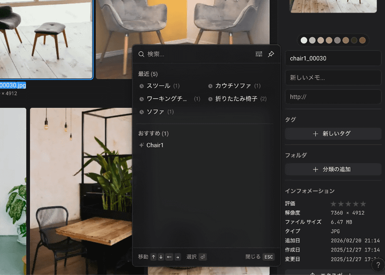Click the plus icon in 分類の追加
This screenshot has height=275, width=385.
click(x=316, y=169)
